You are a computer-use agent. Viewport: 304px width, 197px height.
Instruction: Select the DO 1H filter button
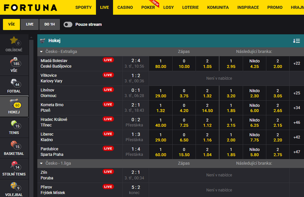50,24
